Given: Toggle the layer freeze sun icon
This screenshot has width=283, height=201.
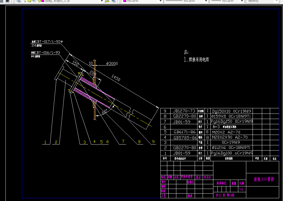Looking at the screenshot, I should pos(29,1).
